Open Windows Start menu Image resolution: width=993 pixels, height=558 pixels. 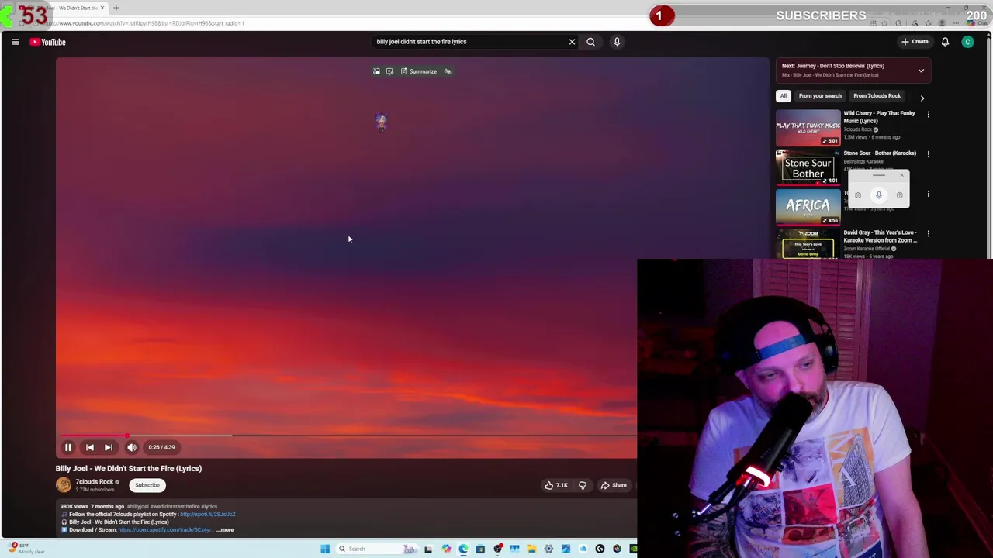click(325, 549)
